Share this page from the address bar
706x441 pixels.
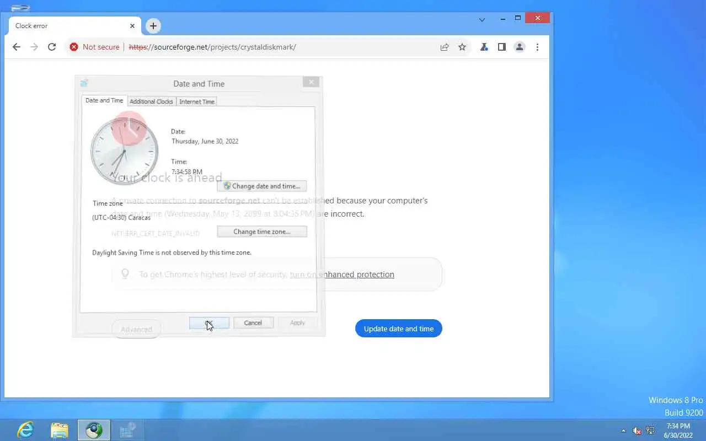(x=445, y=47)
